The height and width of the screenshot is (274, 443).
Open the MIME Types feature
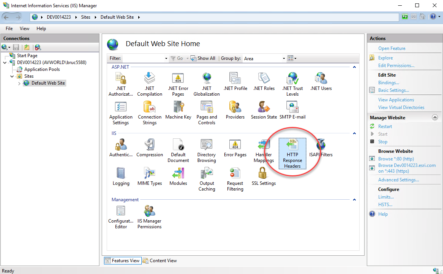click(149, 176)
